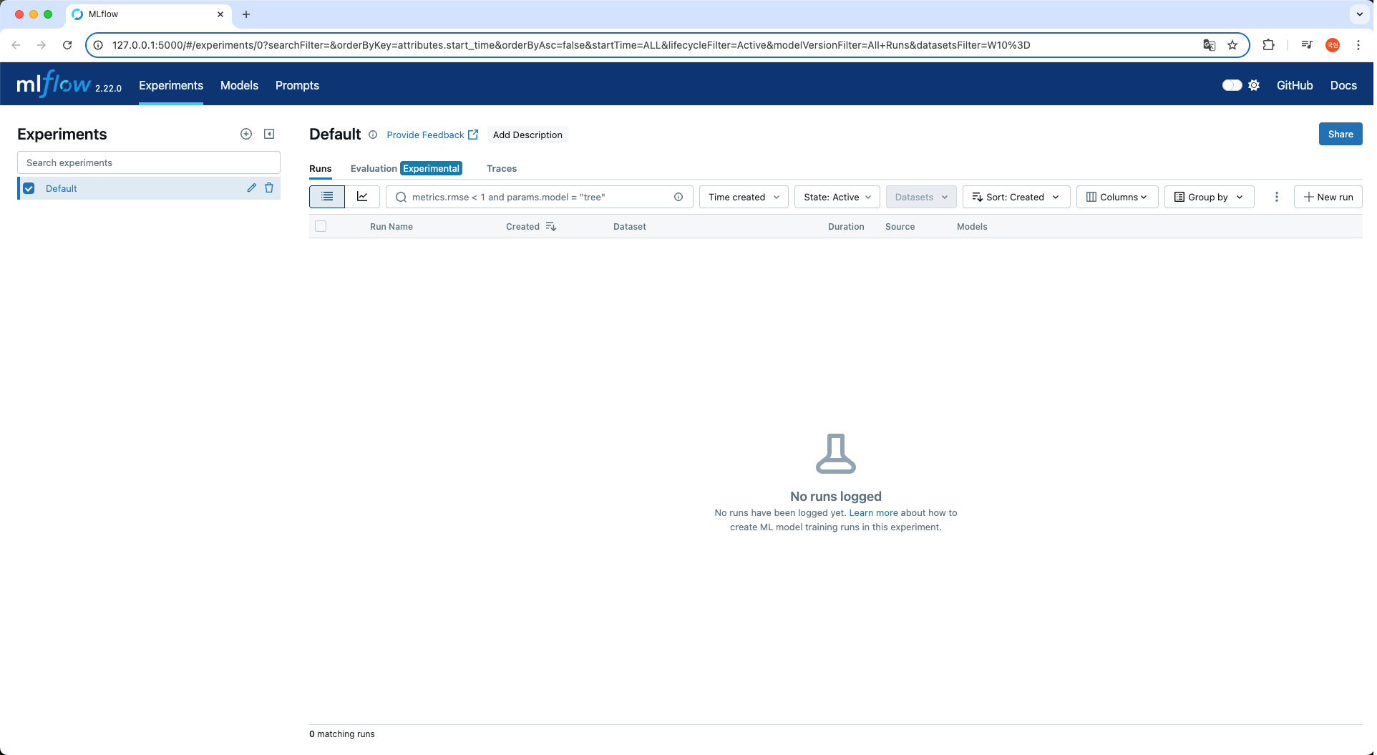Click the Source column header
This screenshot has height=755, width=1377.
[x=900, y=226]
